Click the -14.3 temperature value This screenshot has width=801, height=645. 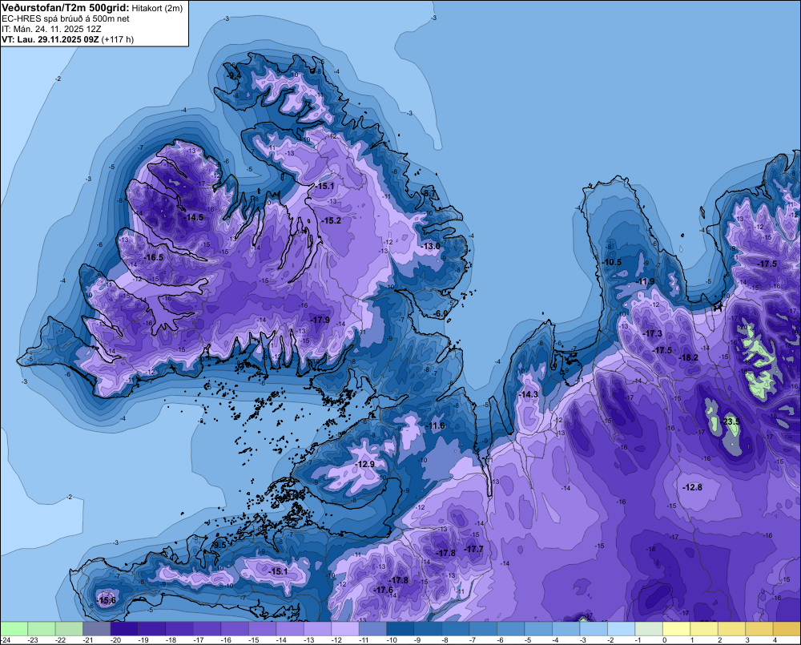point(528,394)
